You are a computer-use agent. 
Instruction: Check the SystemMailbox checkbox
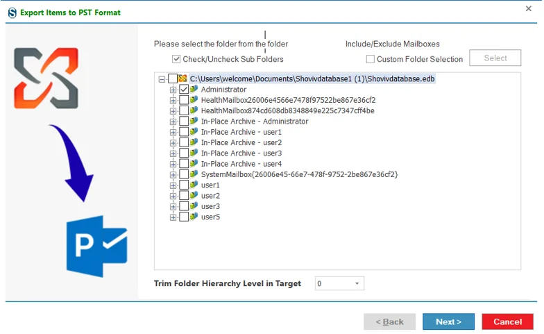tap(184, 174)
